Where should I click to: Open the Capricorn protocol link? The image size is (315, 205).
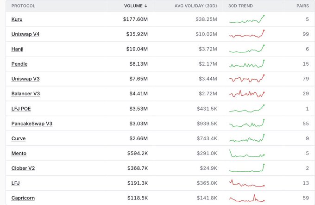23,198
